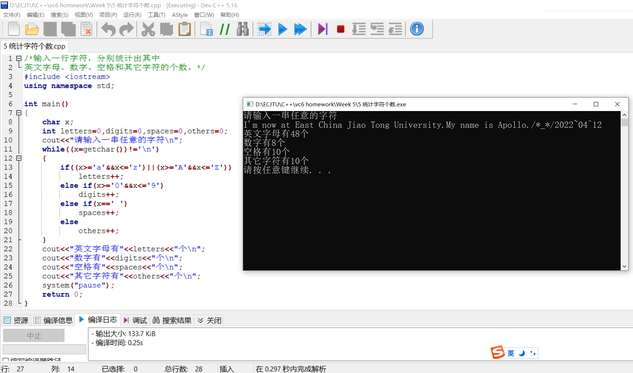Compile and run with double-arrow icon
This screenshot has height=373, width=633.
[x=301, y=29]
